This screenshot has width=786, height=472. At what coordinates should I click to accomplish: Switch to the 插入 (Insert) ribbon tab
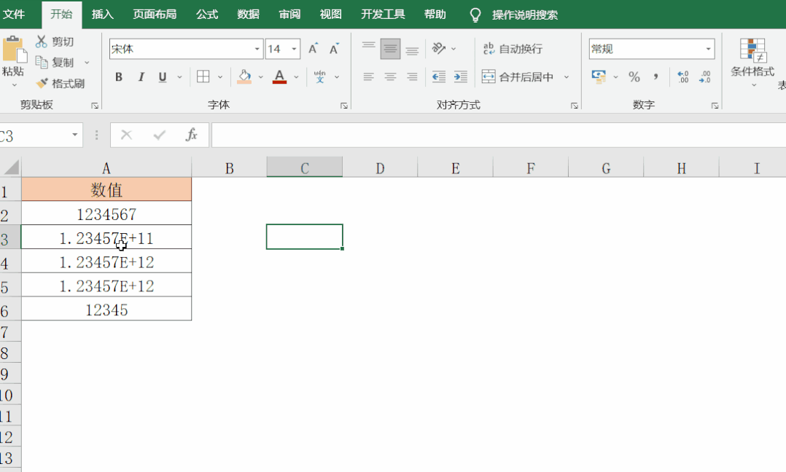pyautogui.click(x=103, y=14)
